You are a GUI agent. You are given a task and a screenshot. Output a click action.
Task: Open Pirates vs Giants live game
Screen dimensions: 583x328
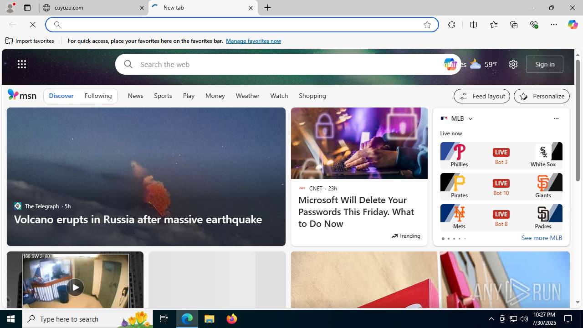pyautogui.click(x=501, y=186)
